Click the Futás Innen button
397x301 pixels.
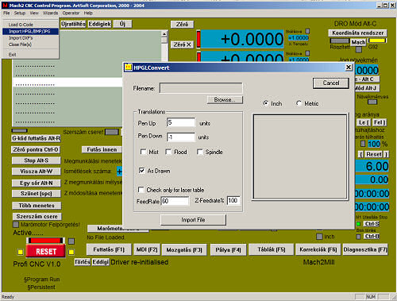102,149
